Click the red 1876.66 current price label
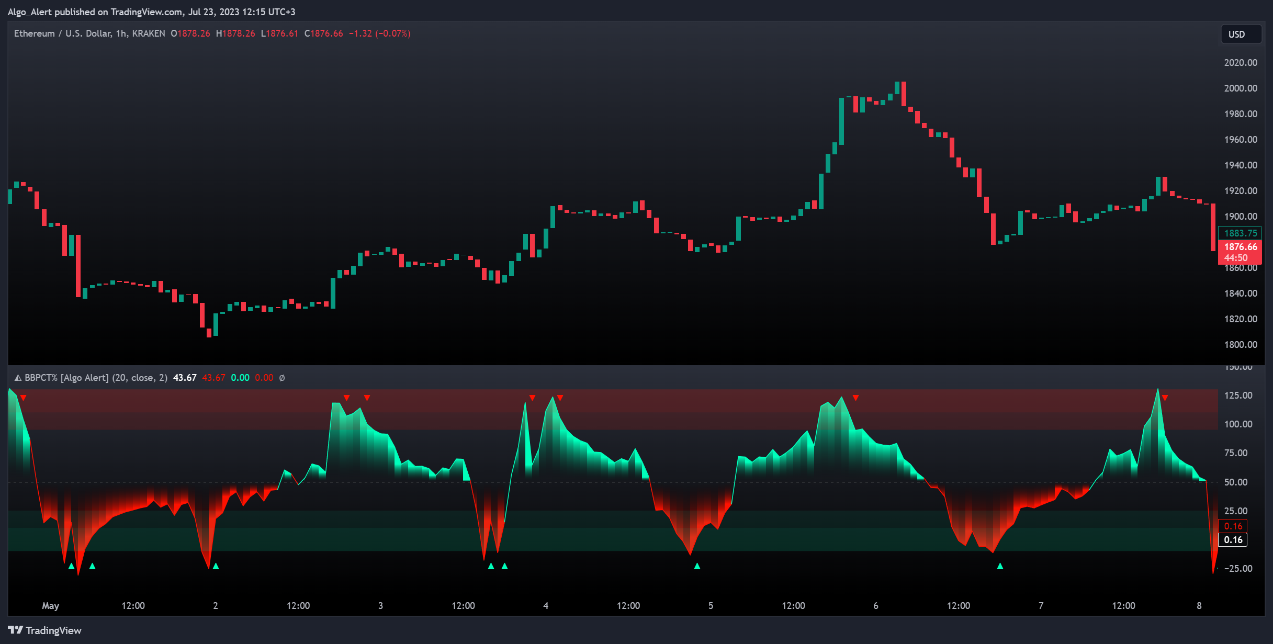Screen dimensions: 1273x644 pos(1240,247)
